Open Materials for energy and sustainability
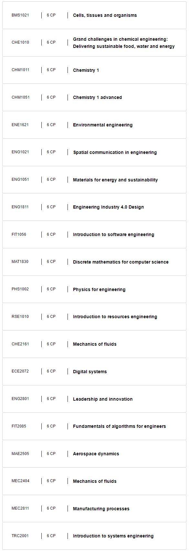 (94, 180)
